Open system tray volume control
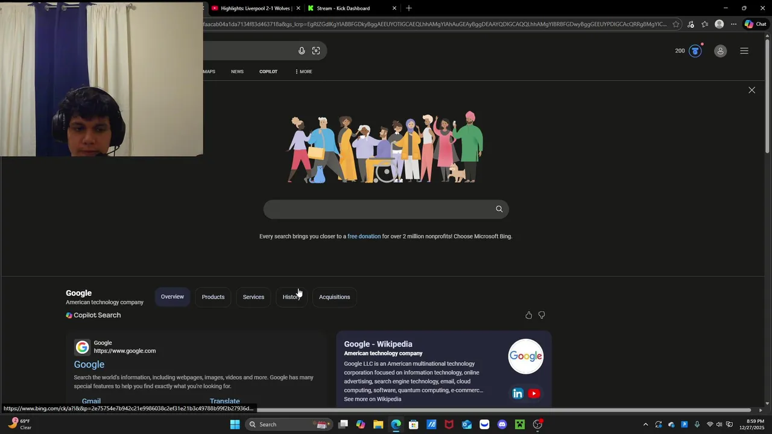The width and height of the screenshot is (772, 434). [x=719, y=424]
